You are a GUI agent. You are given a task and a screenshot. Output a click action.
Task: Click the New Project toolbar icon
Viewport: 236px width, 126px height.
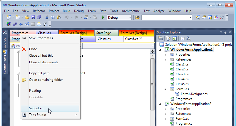[9, 18]
